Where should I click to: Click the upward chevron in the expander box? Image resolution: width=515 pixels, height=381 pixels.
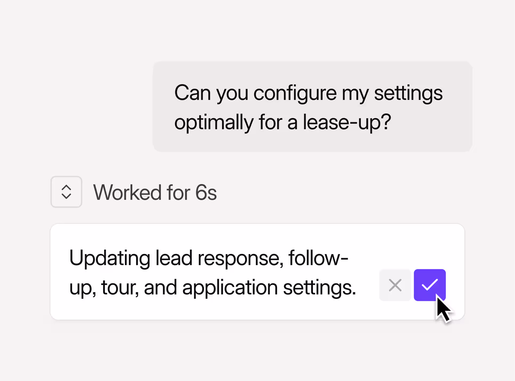pos(66,187)
